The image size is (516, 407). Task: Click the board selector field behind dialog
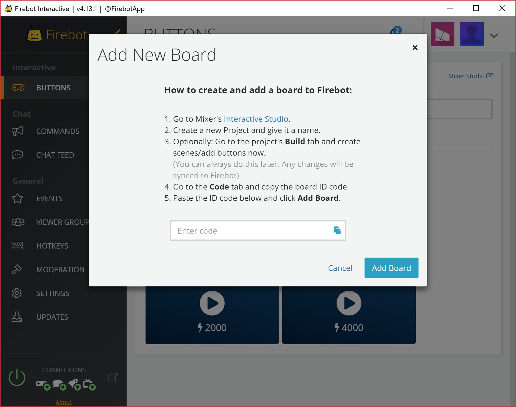click(x=459, y=109)
